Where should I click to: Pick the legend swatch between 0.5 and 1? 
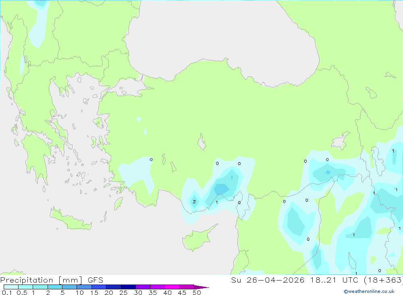(x=26, y=287)
